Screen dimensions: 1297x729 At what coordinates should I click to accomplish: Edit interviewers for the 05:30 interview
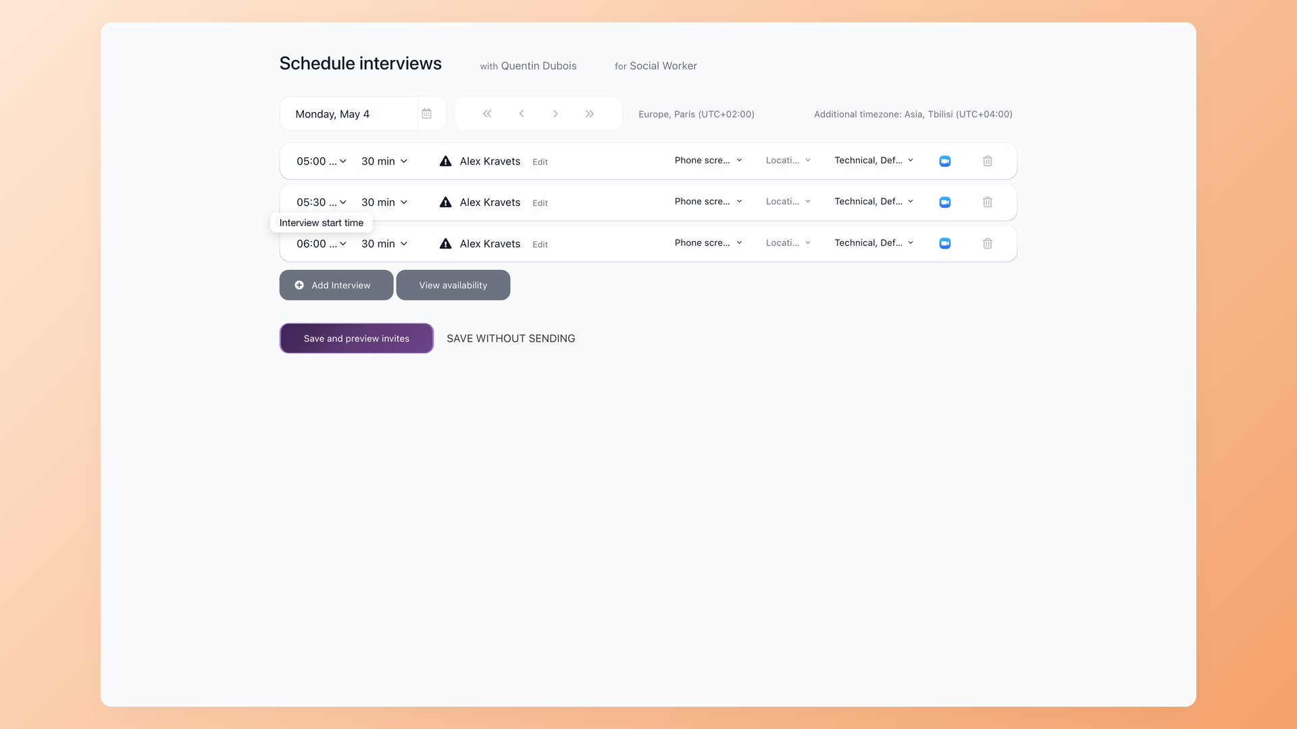[540, 203]
